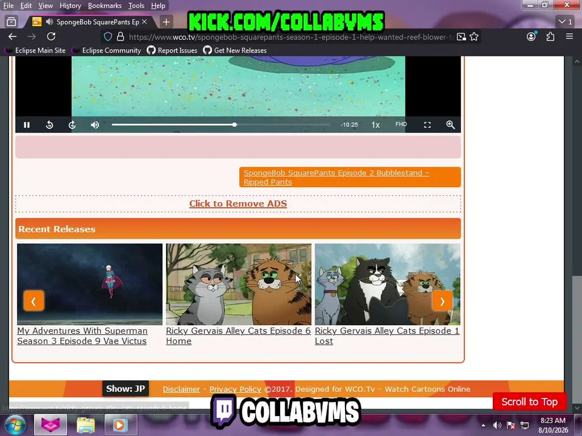Show hidden system tray icons
The width and height of the screenshot is (582, 436).
(x=483, y=425)
